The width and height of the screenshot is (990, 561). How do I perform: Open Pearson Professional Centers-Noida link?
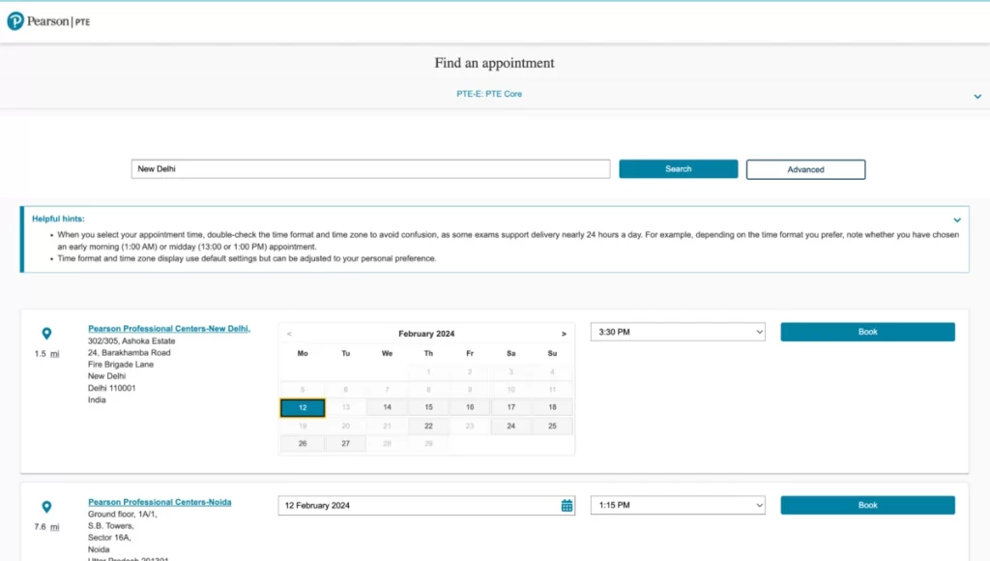[x=160, y=501]
